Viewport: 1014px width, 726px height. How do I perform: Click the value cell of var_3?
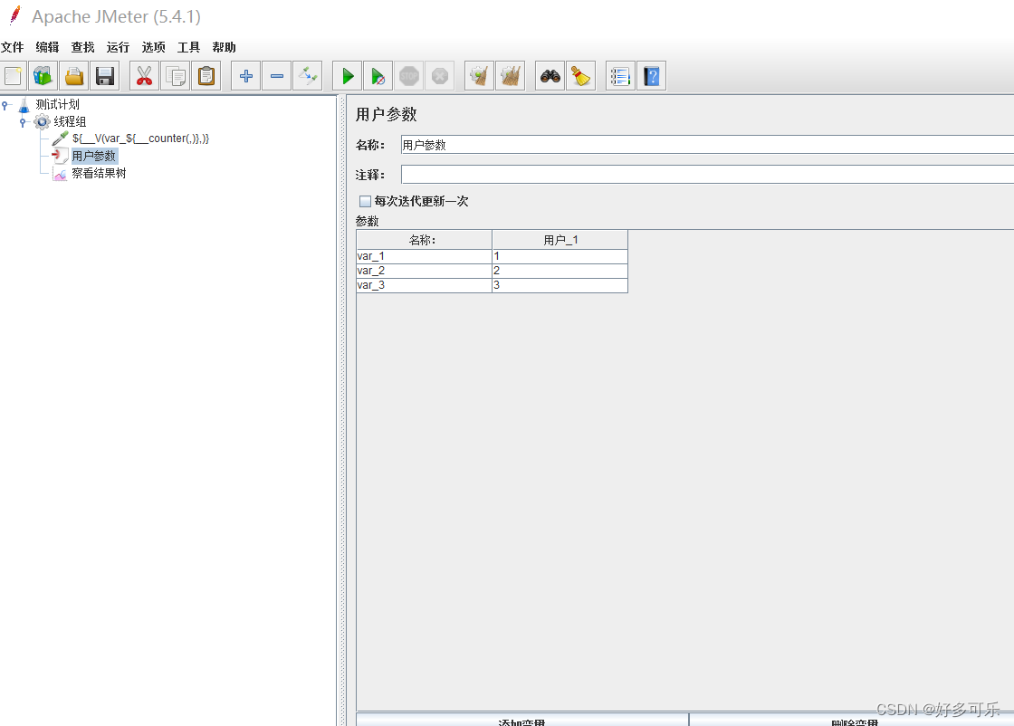point(560,285)
